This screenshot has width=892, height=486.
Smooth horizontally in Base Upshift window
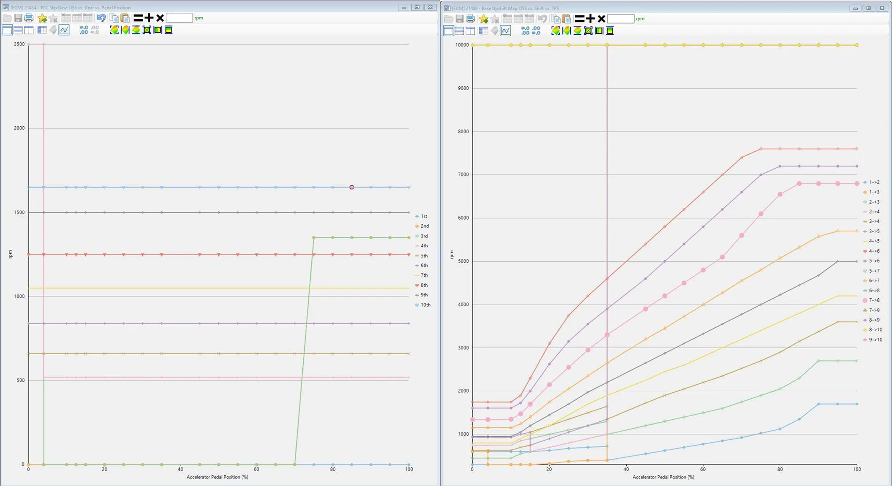point(599,31)
